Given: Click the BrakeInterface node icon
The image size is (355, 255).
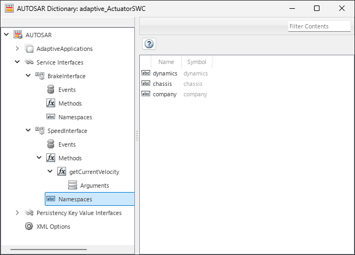Looking at the screenshot, I should point(40,76).
